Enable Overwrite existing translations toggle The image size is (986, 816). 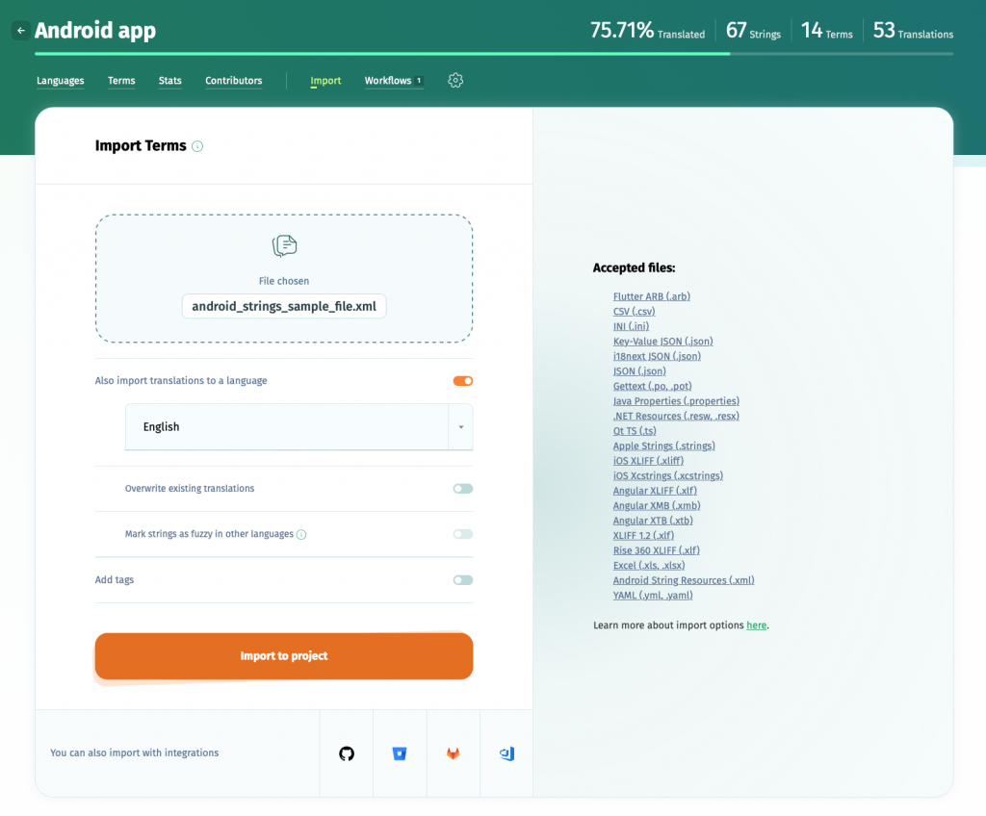(x=462, y=489)
